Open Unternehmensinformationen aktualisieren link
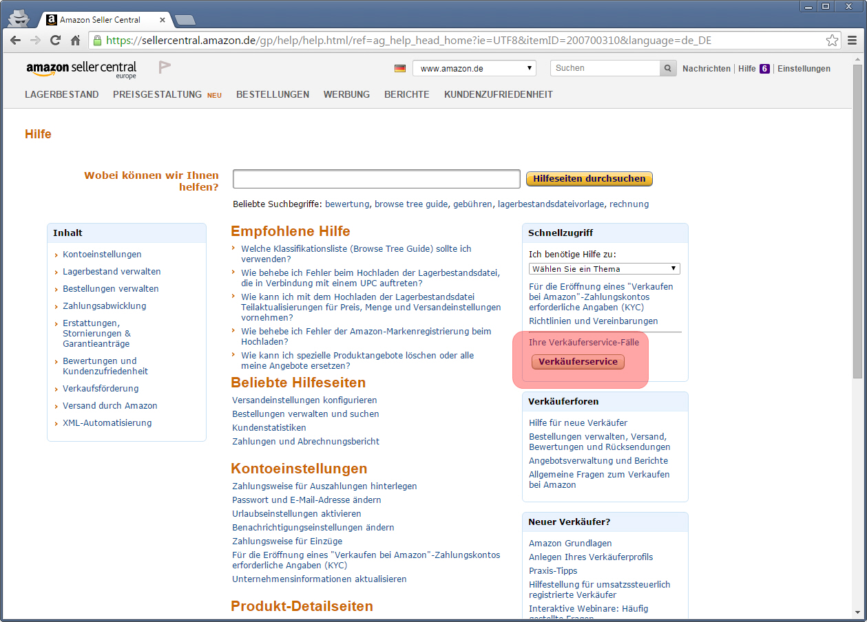 (320, 579)
